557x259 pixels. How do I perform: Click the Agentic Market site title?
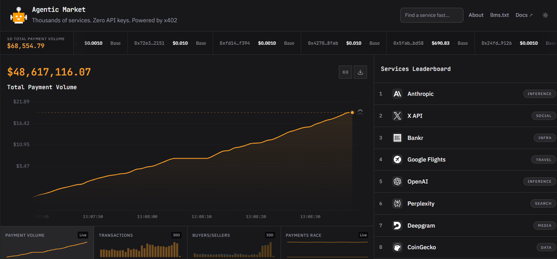pyautogui.click(x=58, y=9)
